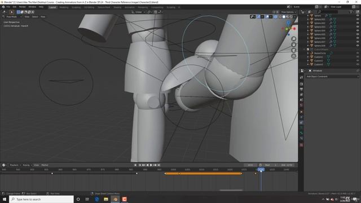Switch to solid shading
This screenshot has width=361, height=203.
284,17
